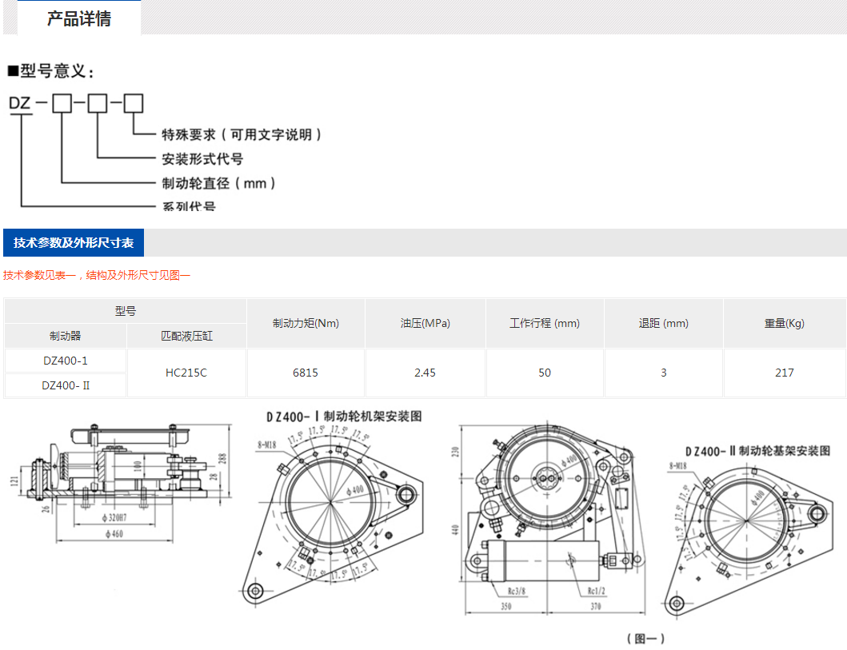Click the DZ400-I 制动轮机架安装图 title

pos(344,417)
